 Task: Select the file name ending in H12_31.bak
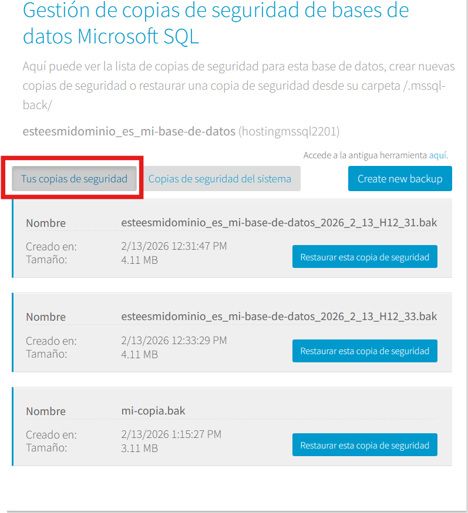coord(279,223)
